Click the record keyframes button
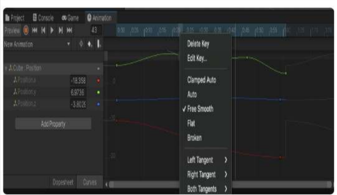 pos(25,31)
